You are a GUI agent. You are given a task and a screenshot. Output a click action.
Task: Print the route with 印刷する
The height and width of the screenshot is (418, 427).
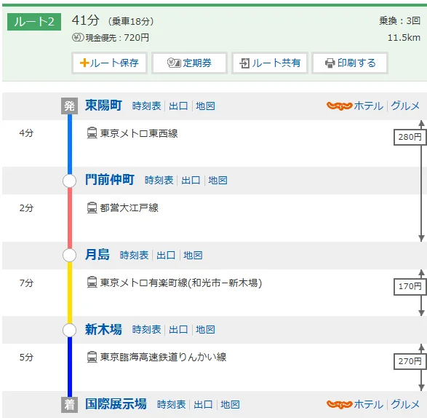tap(350, 63)
